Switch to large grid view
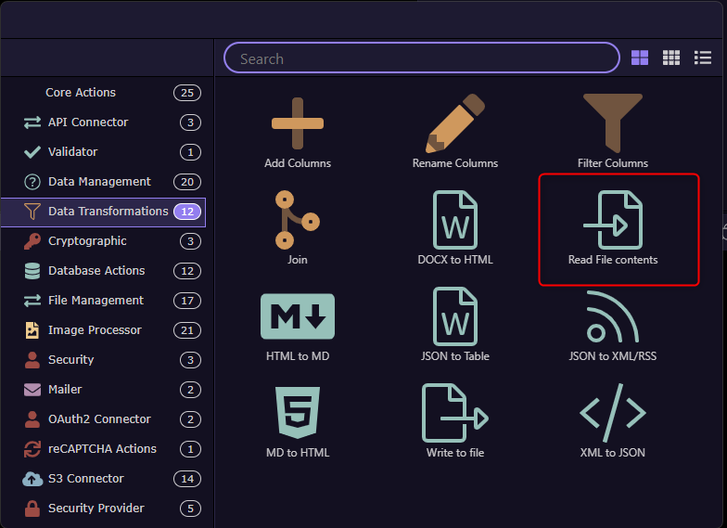 click(640, 58)
